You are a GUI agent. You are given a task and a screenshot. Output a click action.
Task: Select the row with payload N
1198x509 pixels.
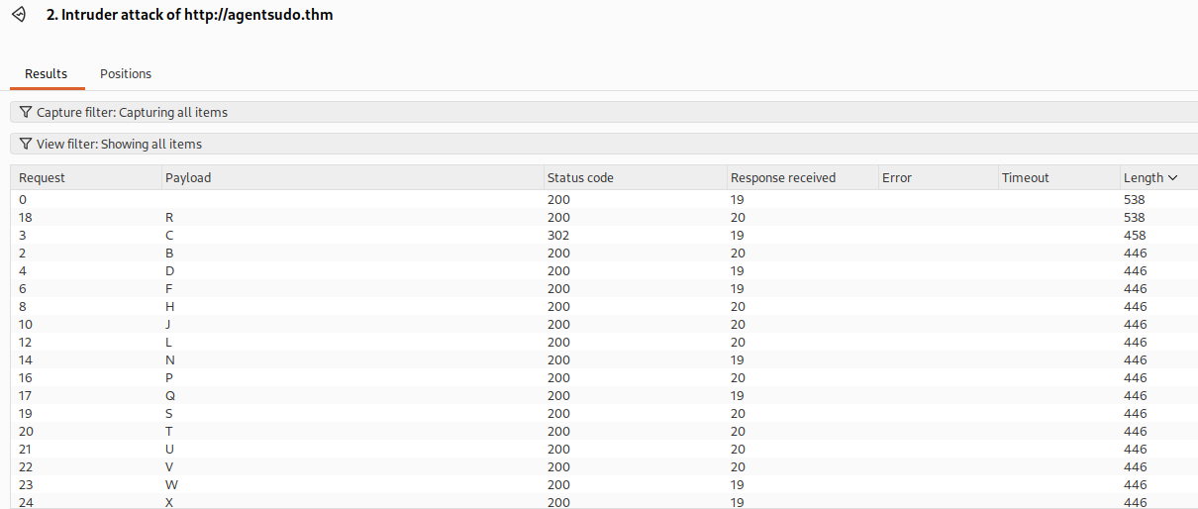[604, 359]
